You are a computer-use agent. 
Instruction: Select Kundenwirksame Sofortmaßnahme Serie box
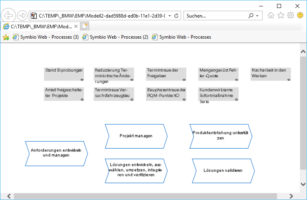[x=218, y=94]
